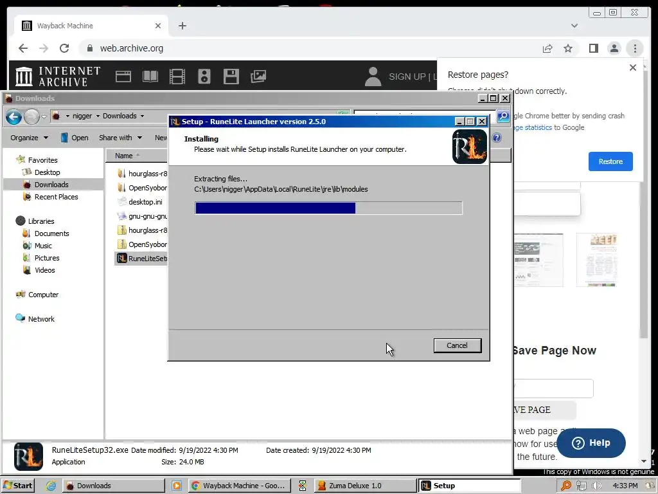Click the share icon in Chrome's address bar
This screenshot has width=658, height=494.
[547, 48]
